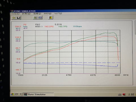The image size is (136, 102).
Task: Click the 般 conversion mode indicator
Action: click(133, 94)
